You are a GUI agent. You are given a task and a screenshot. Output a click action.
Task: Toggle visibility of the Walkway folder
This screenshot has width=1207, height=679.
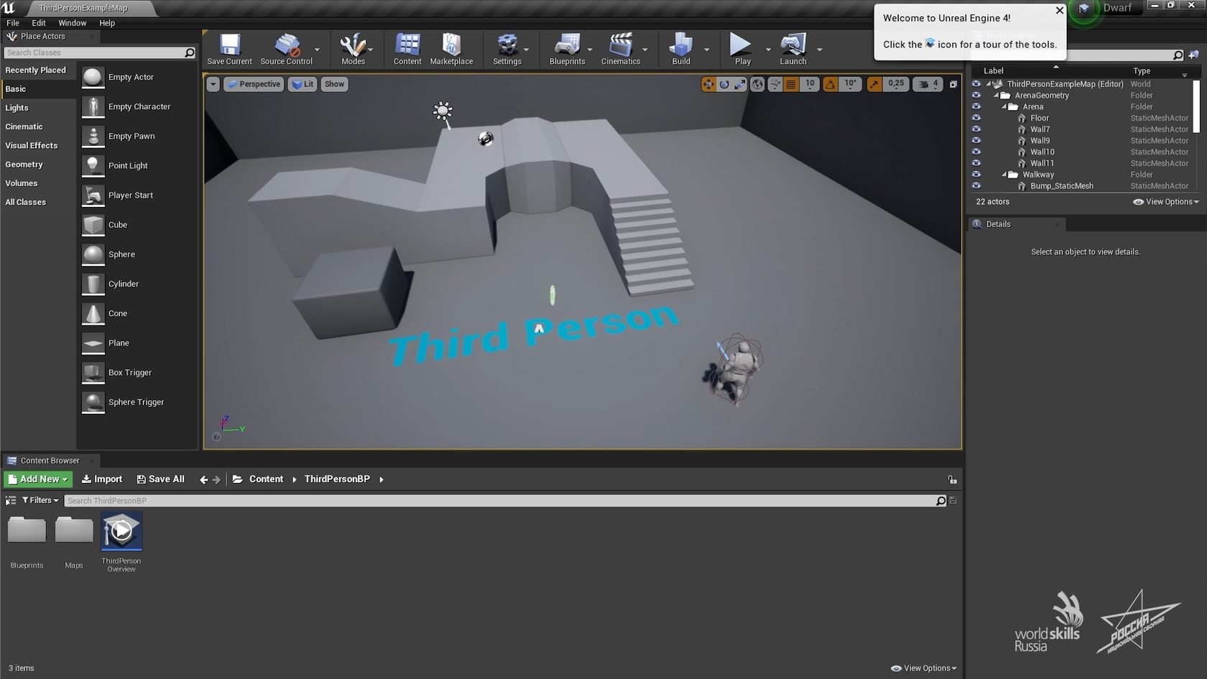976,175
